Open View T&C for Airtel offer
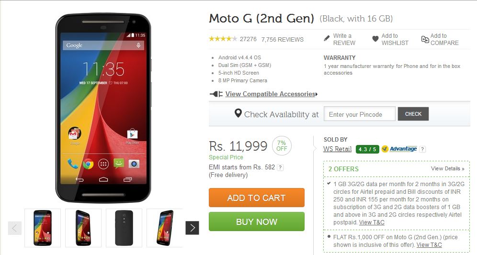 coord(372,222)
